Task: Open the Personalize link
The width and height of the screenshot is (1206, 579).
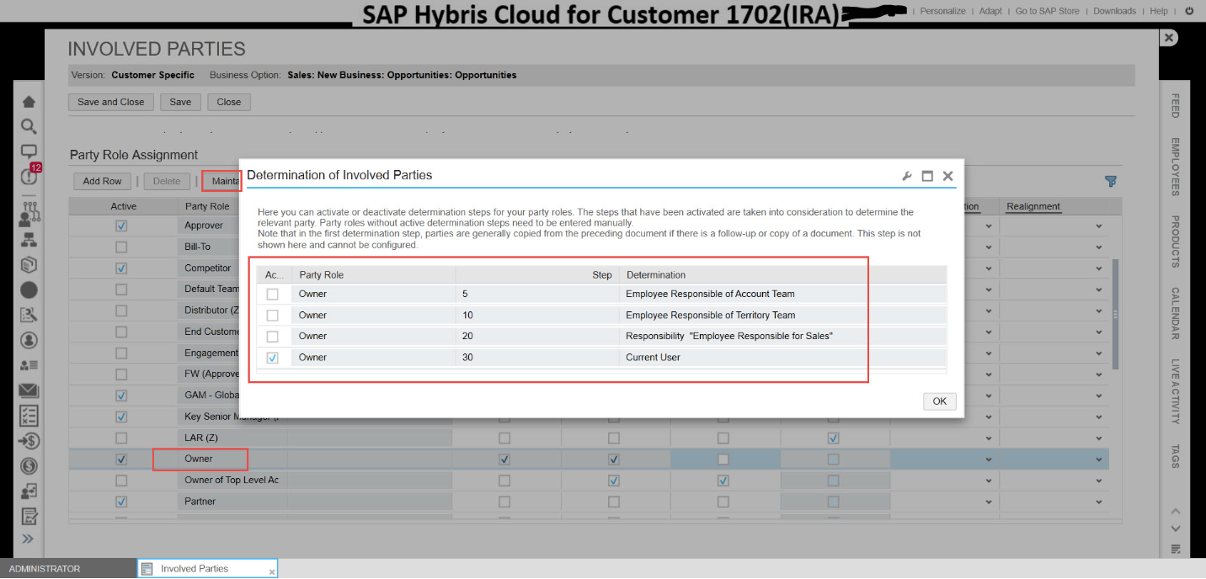Action: (942, 11)
